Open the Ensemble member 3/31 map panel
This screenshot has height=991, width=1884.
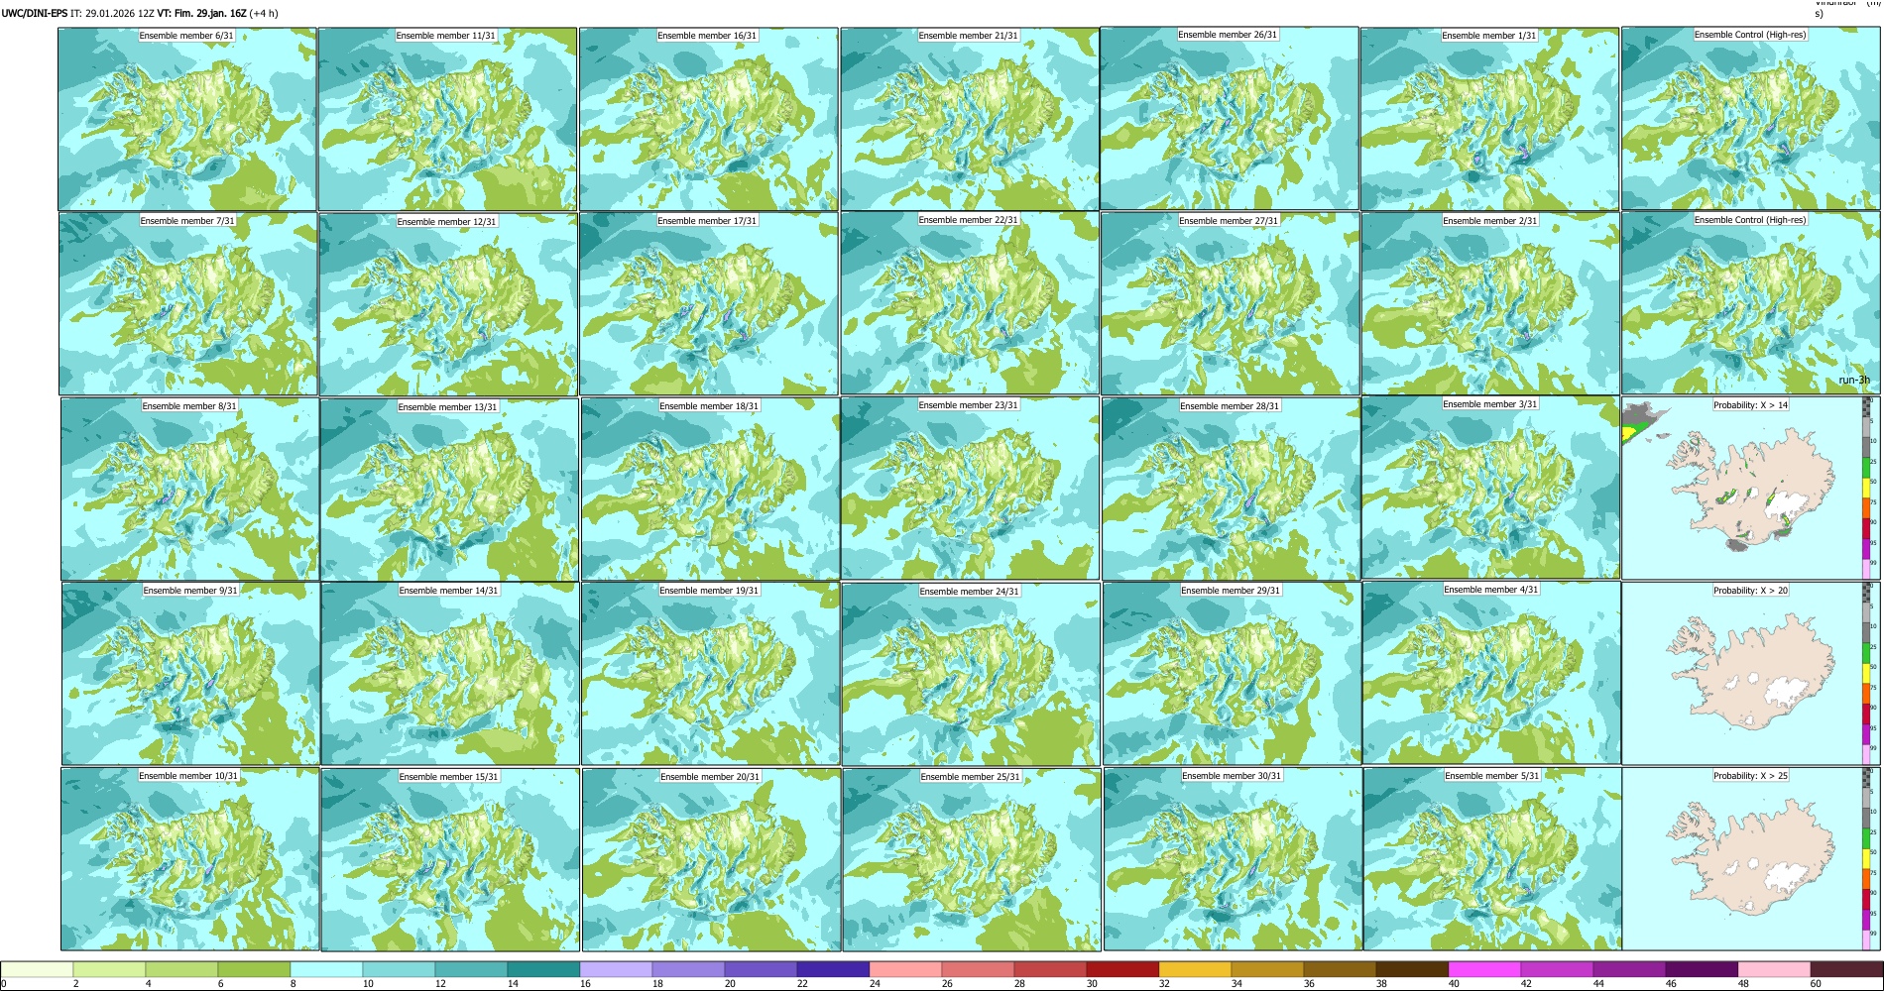coord(1491,488)
